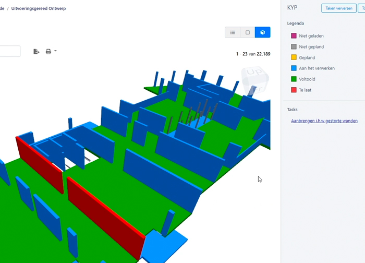This screenshot has height=263, width=365.
Task: Select the Gepland yellow legend swatch
Action: click(294, 58)
